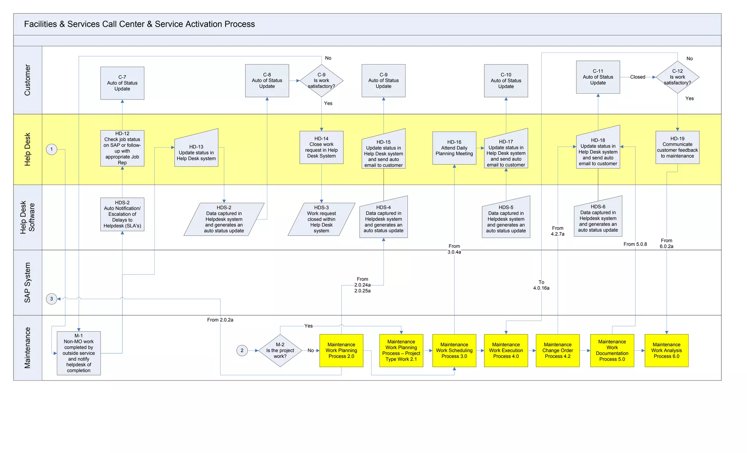The width and height of the screenshot is (747, 453).
Task: Click the connector circle labeled 1
Action: point(51,149)
